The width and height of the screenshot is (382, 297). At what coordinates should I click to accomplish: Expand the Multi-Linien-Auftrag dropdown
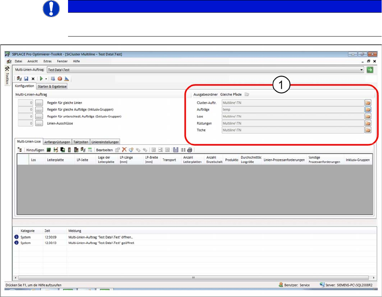tap(361, 70)
